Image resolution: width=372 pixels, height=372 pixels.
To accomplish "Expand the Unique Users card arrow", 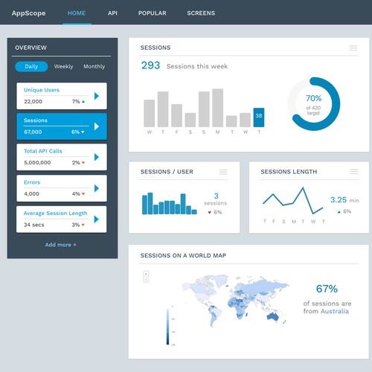I will click(97, 96).
